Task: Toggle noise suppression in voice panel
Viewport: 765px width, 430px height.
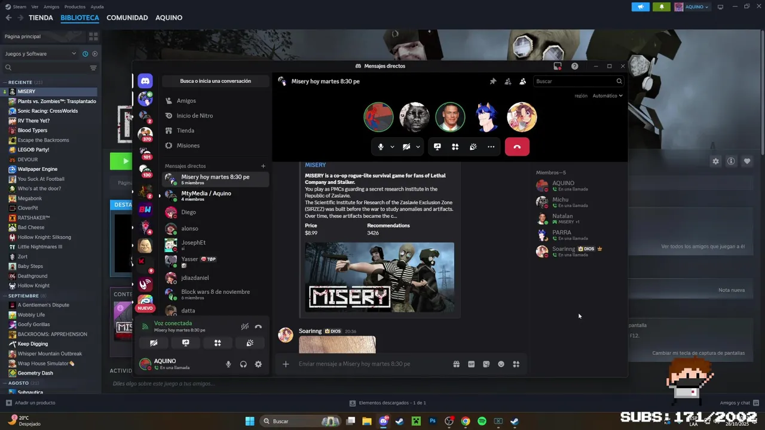Action: click(x=244, y=327)
